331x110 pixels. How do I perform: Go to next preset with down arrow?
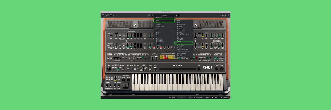tap(179, 15)
